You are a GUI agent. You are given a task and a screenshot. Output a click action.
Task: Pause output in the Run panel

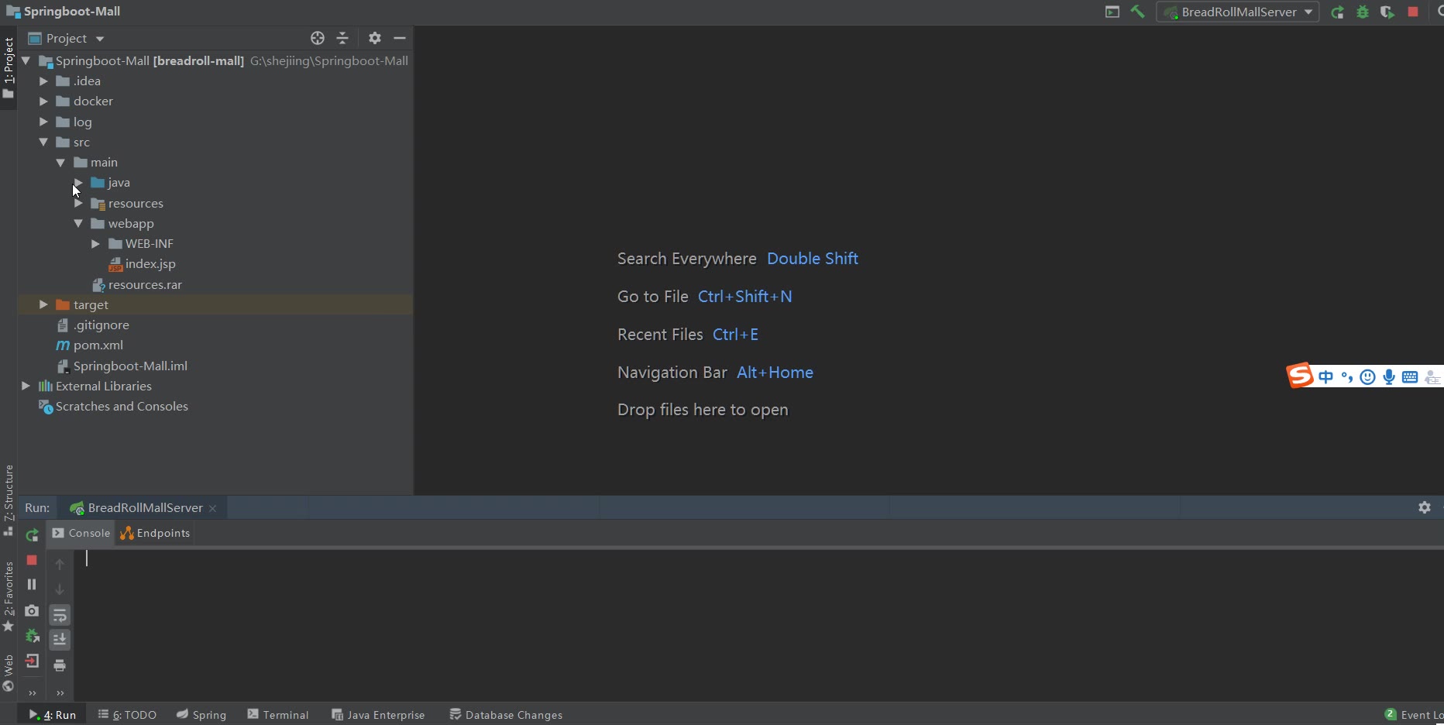pos(32,585)
